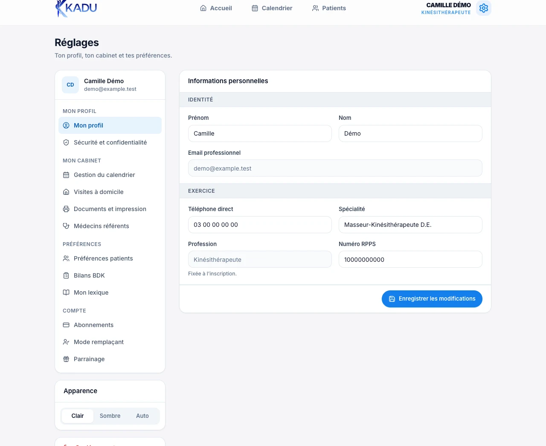Click the Profession field showing Kinésithérapeute
The image size is (546, 446).
pyautogui.click(x=260, y=260)
